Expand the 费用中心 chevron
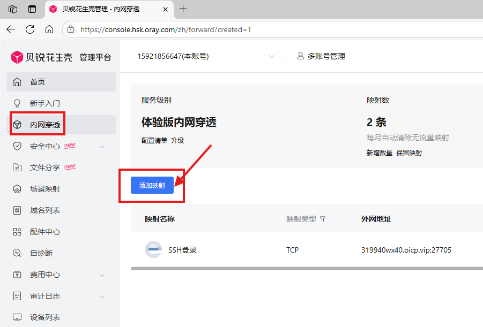Image resolution: width=483 pixels, height=327 pixels. (x=102, y=275)
